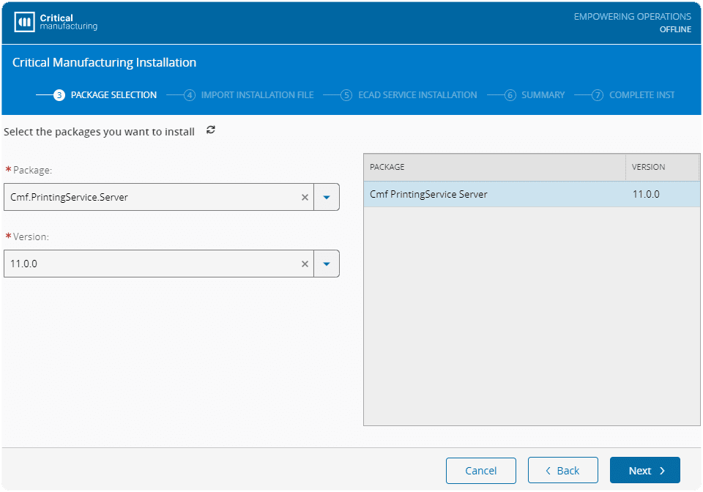
Task: Click the step 7 circle icon
Action: (598, 95)
